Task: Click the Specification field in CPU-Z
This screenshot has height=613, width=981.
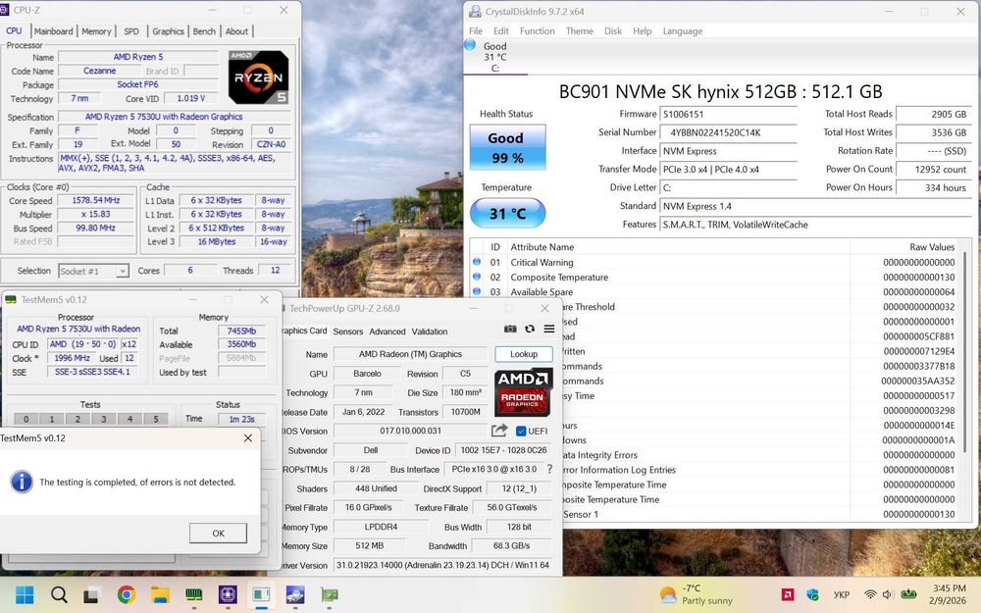Action: point(174,117)
